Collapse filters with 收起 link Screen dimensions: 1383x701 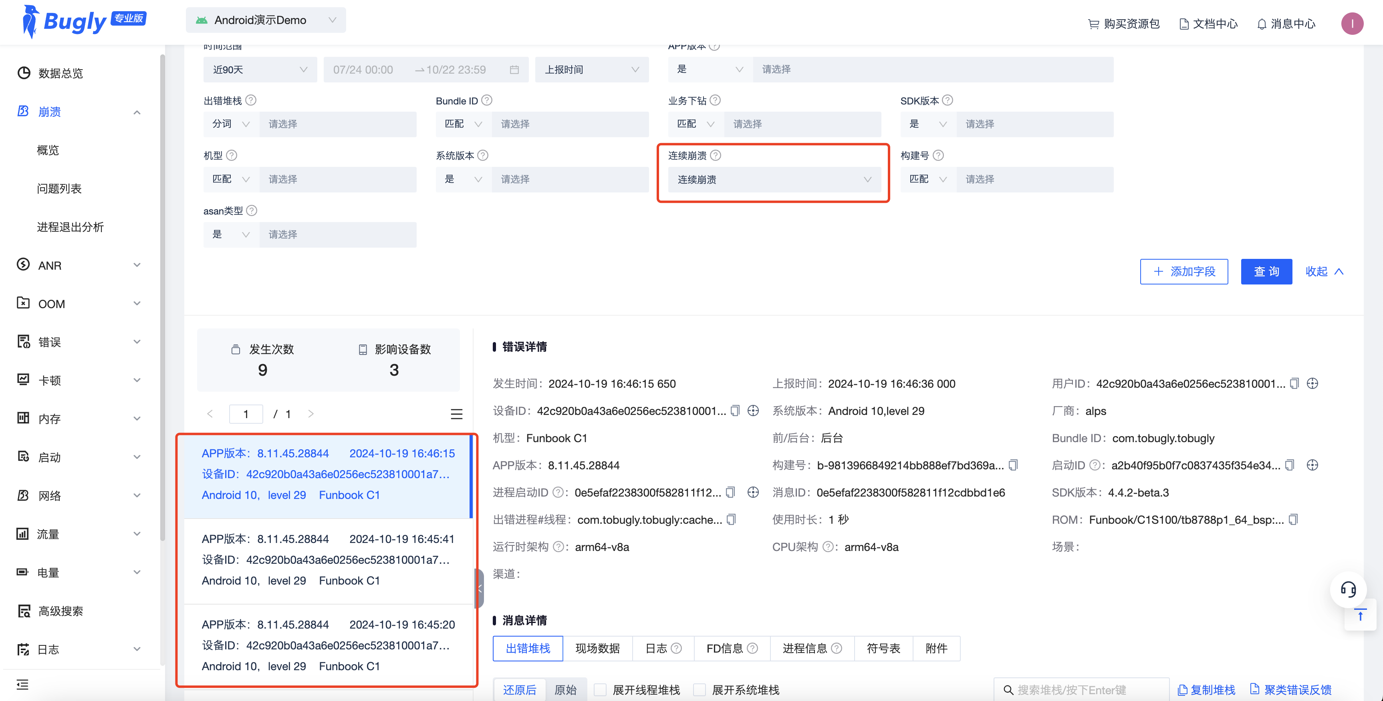click(x=1325, y=271)
